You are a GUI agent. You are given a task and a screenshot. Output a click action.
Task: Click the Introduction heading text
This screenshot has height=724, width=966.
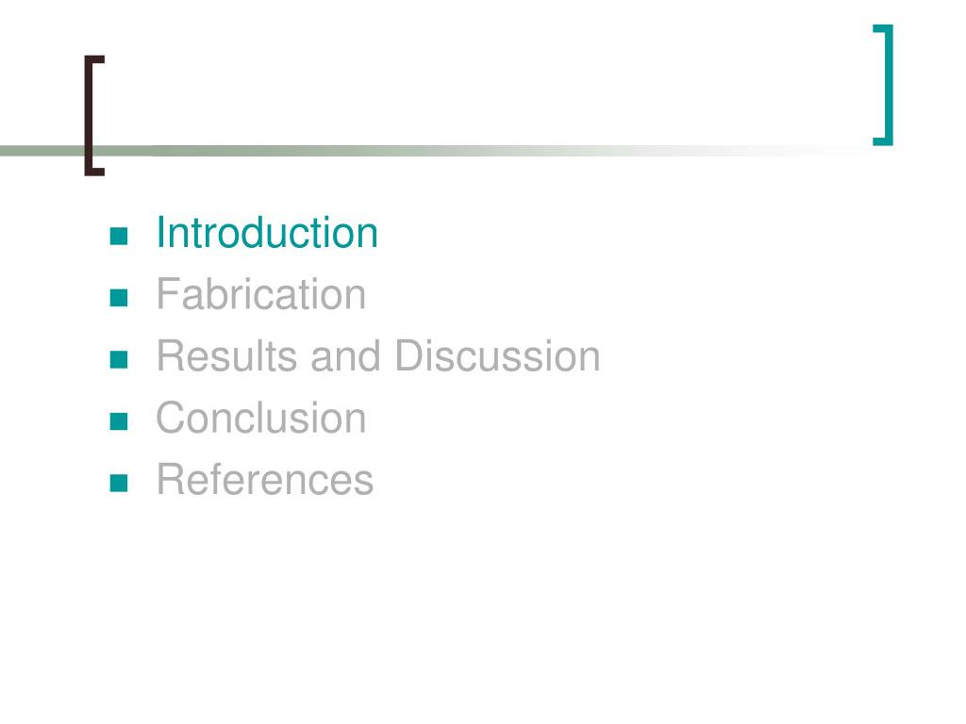[267, 233]
